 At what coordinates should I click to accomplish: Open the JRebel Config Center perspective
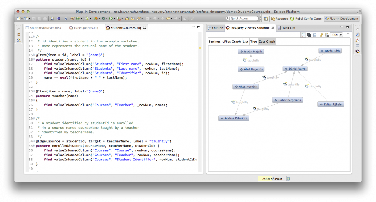point(306,19)
